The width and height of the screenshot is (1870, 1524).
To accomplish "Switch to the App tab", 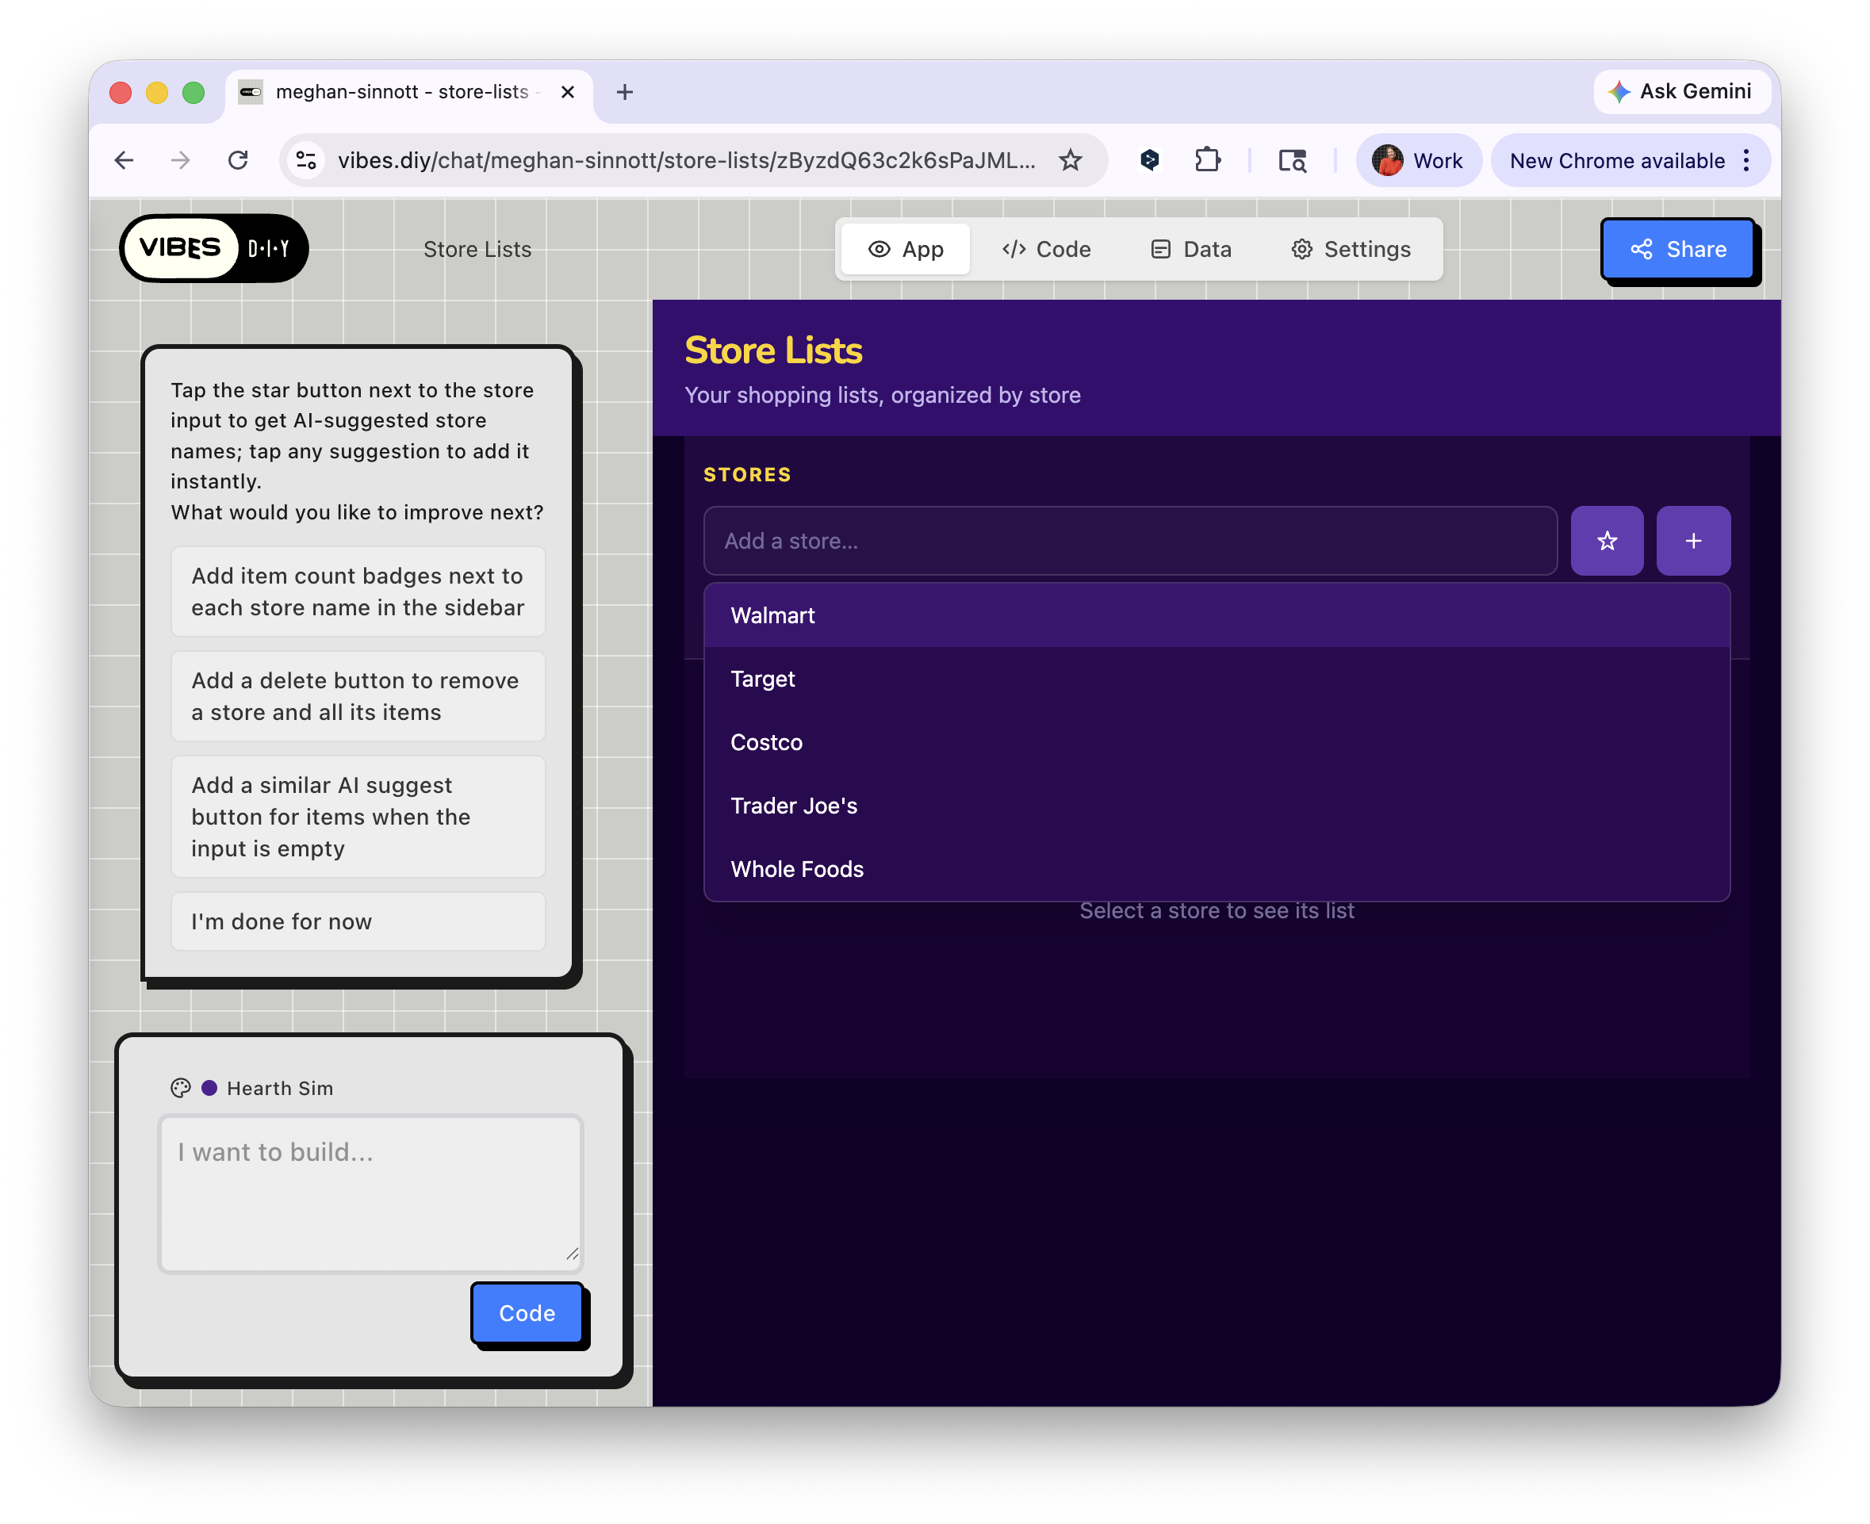I will point(905,249).
